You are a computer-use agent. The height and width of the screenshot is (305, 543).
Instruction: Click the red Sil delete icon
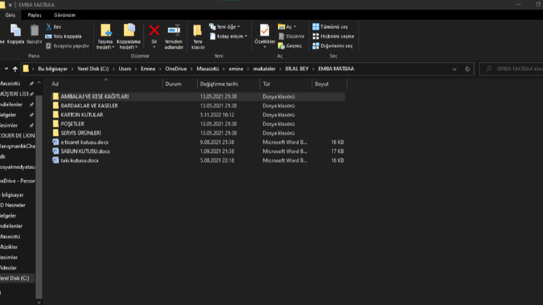tap(154, 30)
